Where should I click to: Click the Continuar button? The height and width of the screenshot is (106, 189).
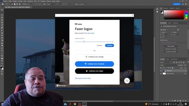pyautogui.click(x=110, y=45)
